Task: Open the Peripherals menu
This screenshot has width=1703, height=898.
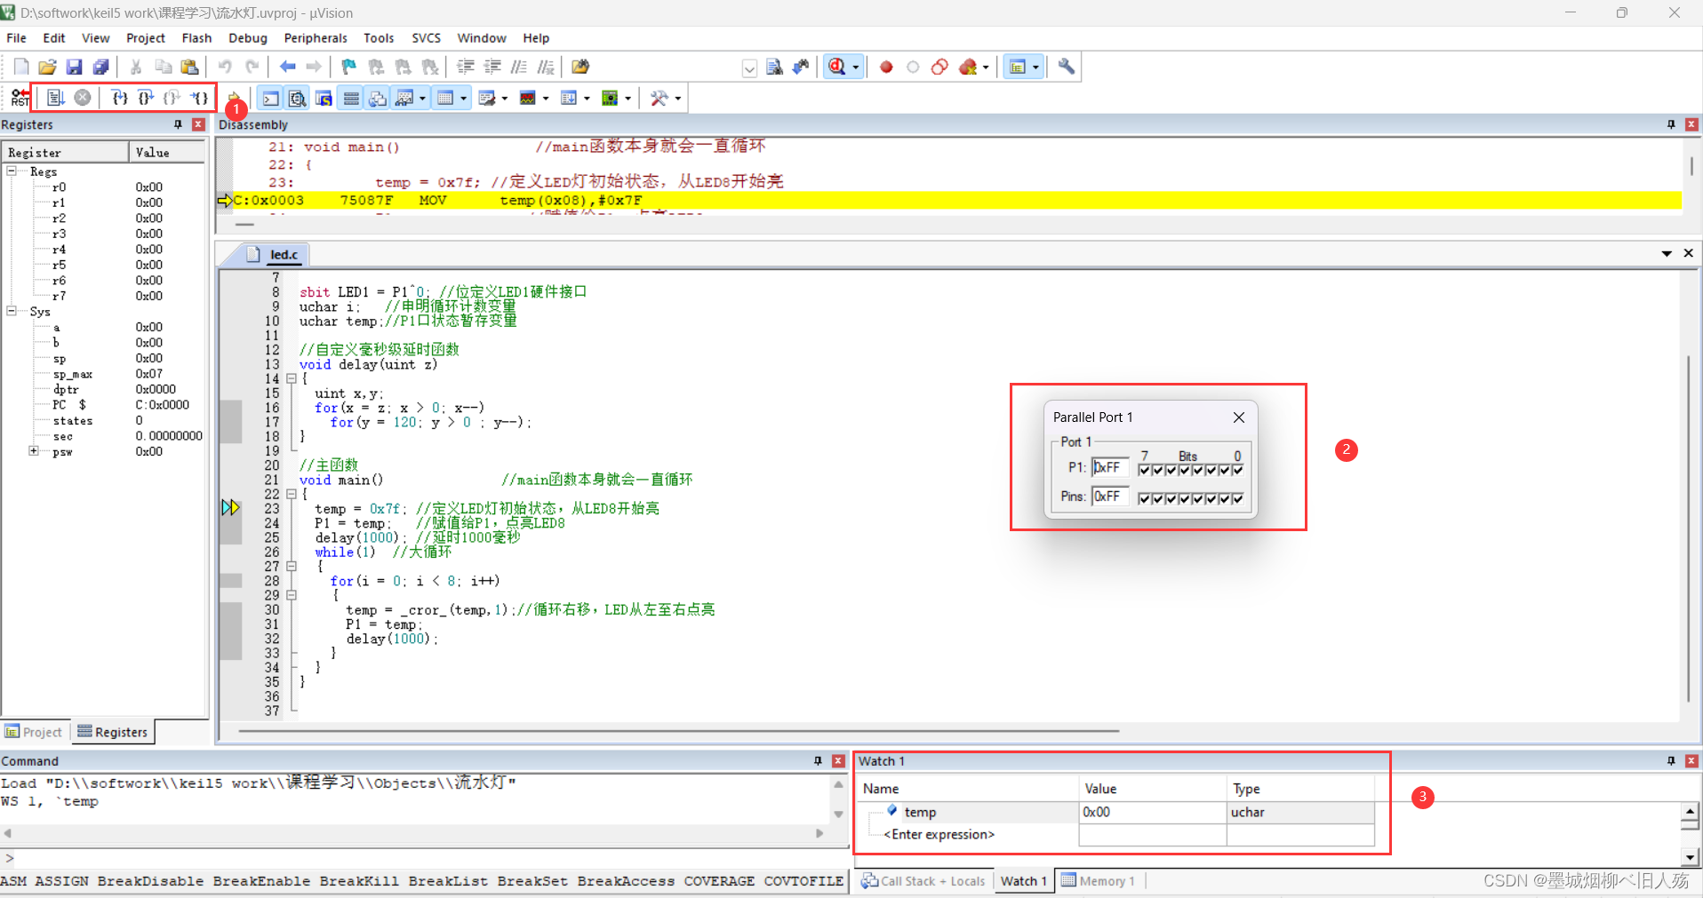Action: (316, 38)
